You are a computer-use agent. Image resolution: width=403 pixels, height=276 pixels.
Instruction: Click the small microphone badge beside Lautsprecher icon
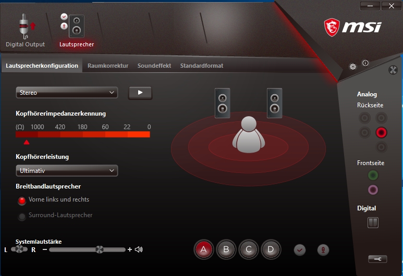pos(64,26)
